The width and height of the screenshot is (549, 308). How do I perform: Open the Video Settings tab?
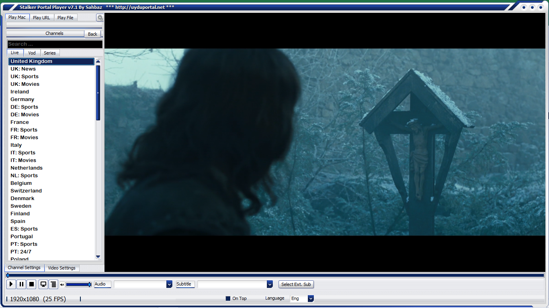61,268
